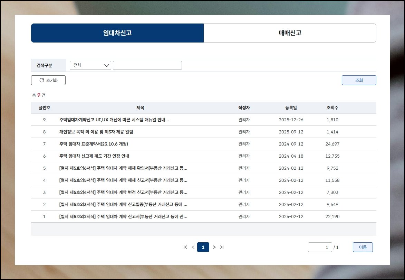Click view count 7,303

(332, 192)
